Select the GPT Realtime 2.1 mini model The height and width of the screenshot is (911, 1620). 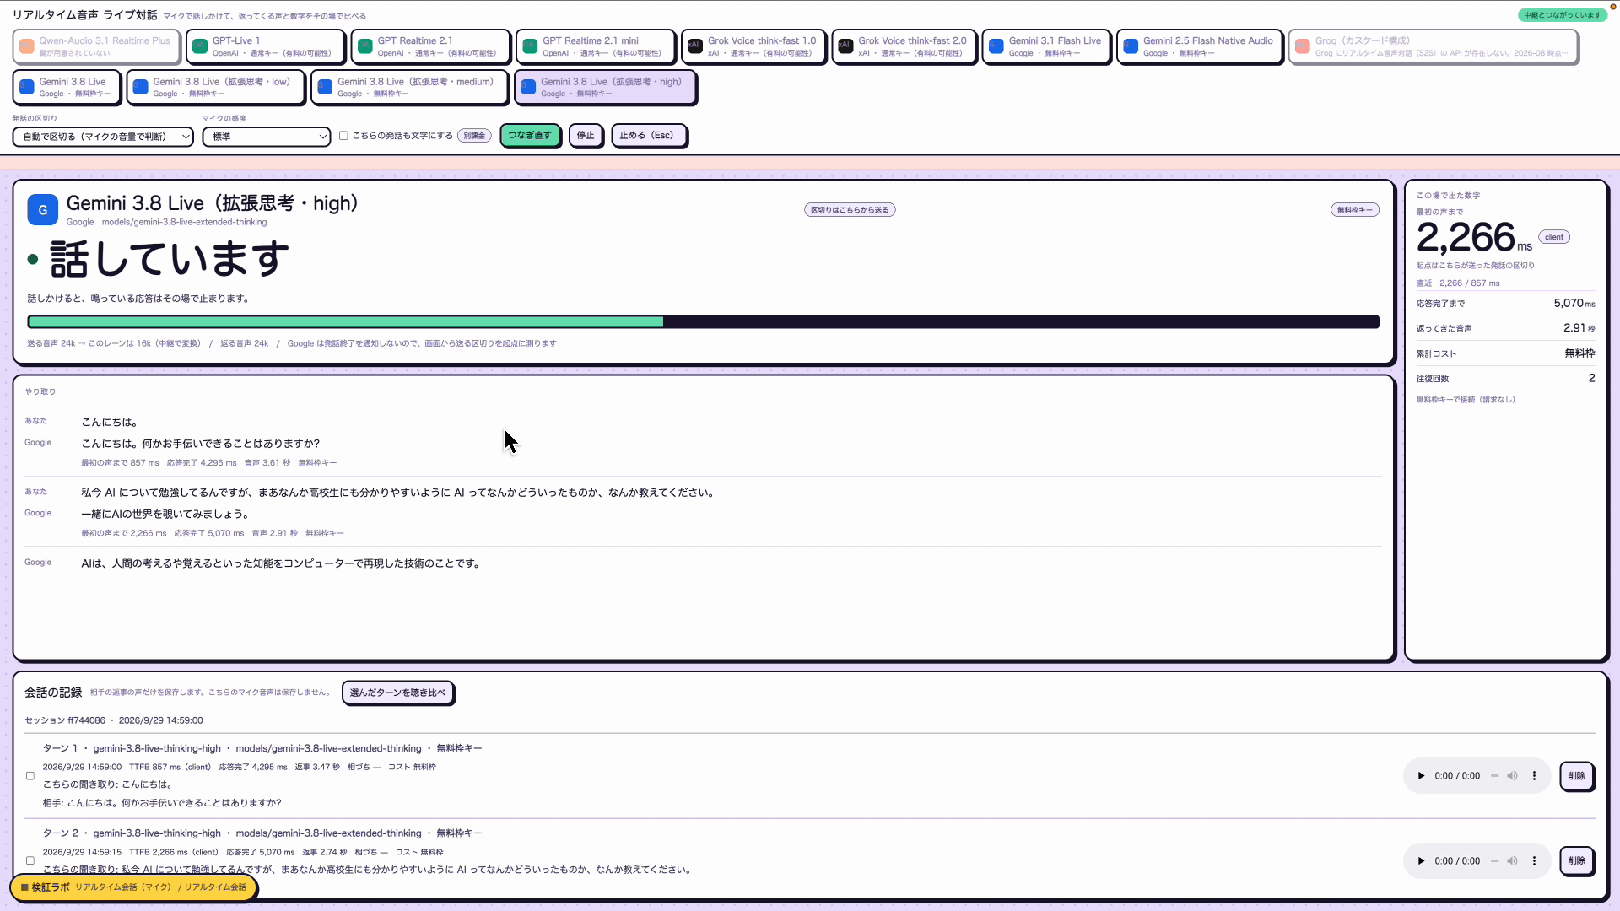pos(596,46)
